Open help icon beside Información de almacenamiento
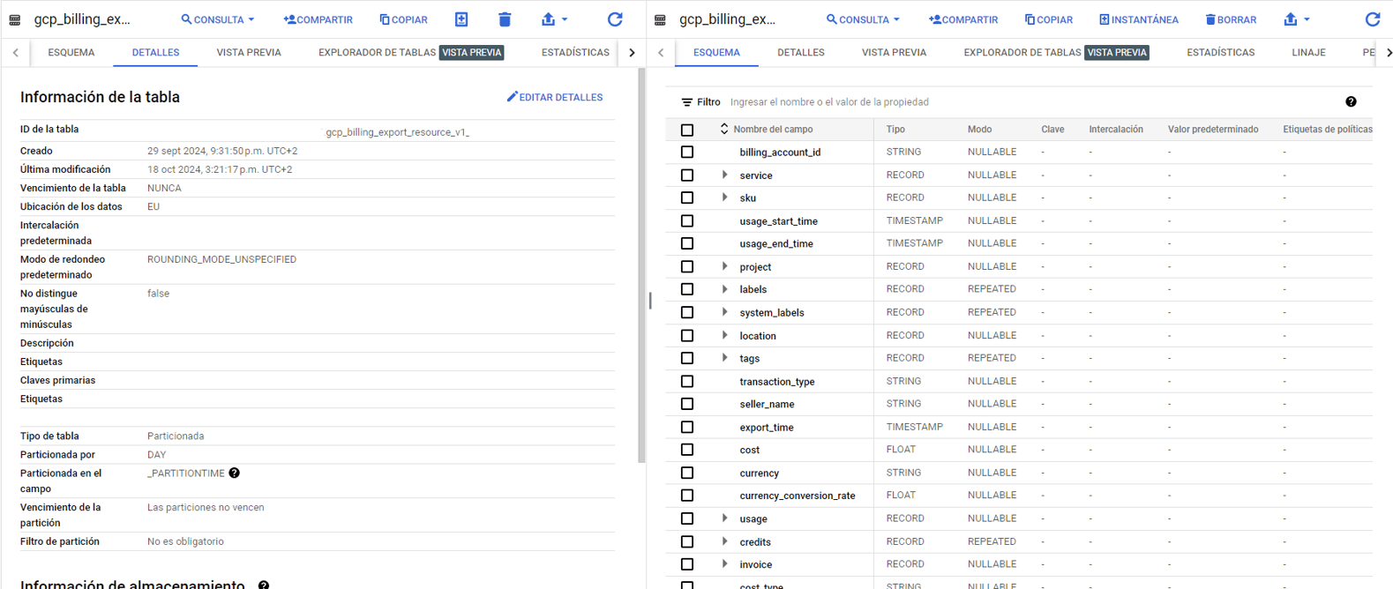Image resolution: width=1393 pixels, height=589 pixels. tap(263, 585)
